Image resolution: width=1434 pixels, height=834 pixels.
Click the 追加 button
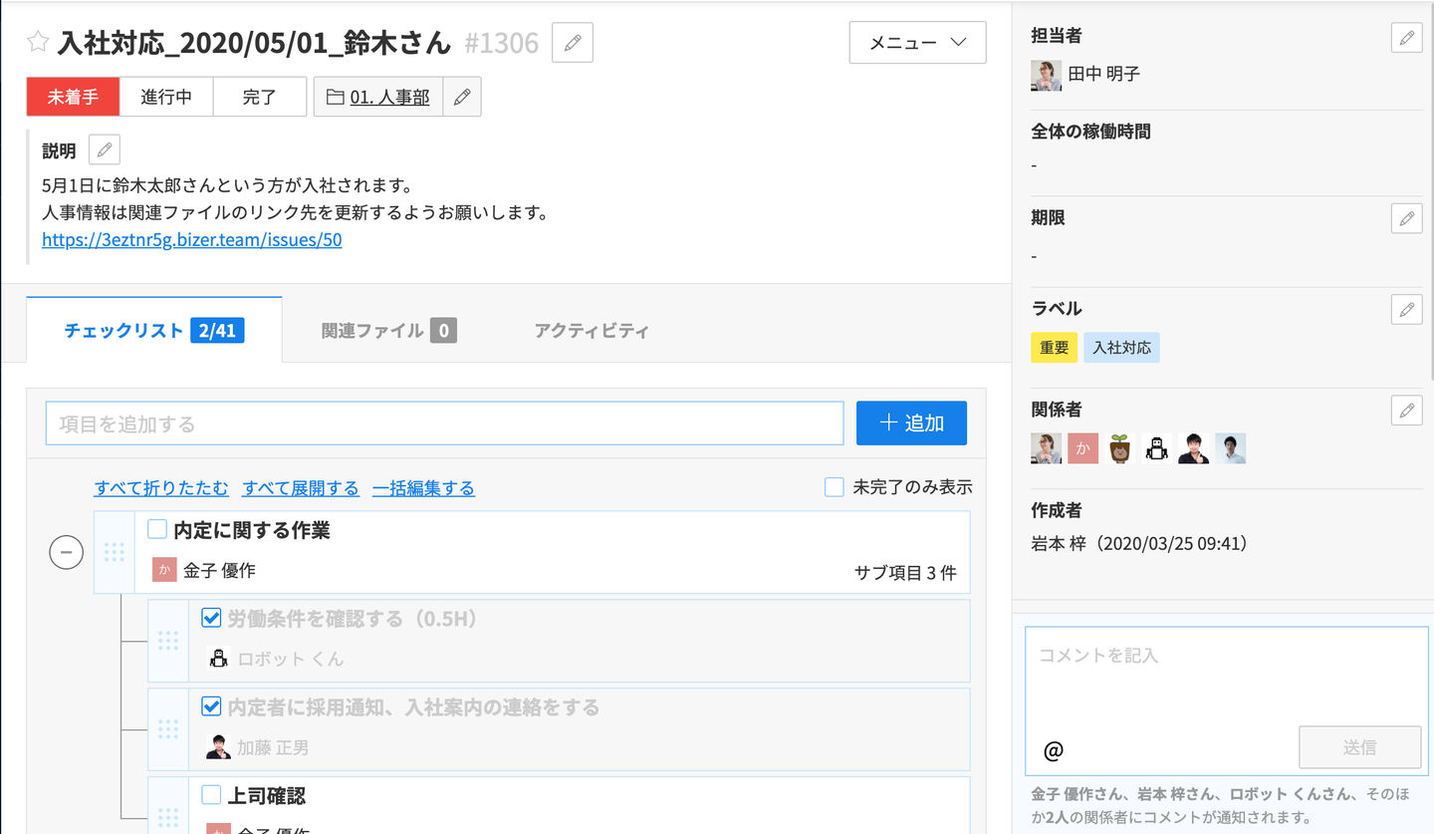click(911, 423)
